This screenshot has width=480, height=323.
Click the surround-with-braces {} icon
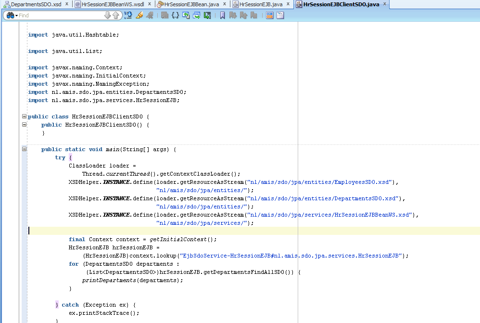pyautogui.click(x=176, y=15)
